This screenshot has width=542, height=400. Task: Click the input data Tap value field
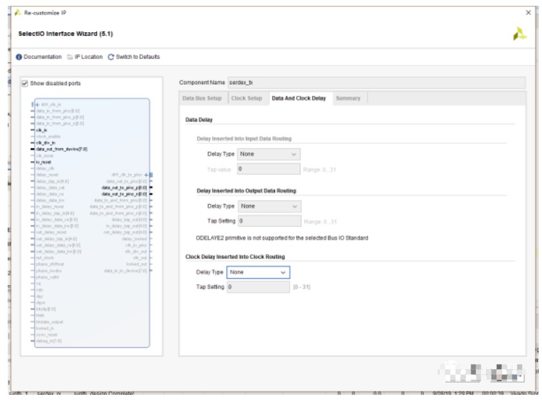coord(268,169)
